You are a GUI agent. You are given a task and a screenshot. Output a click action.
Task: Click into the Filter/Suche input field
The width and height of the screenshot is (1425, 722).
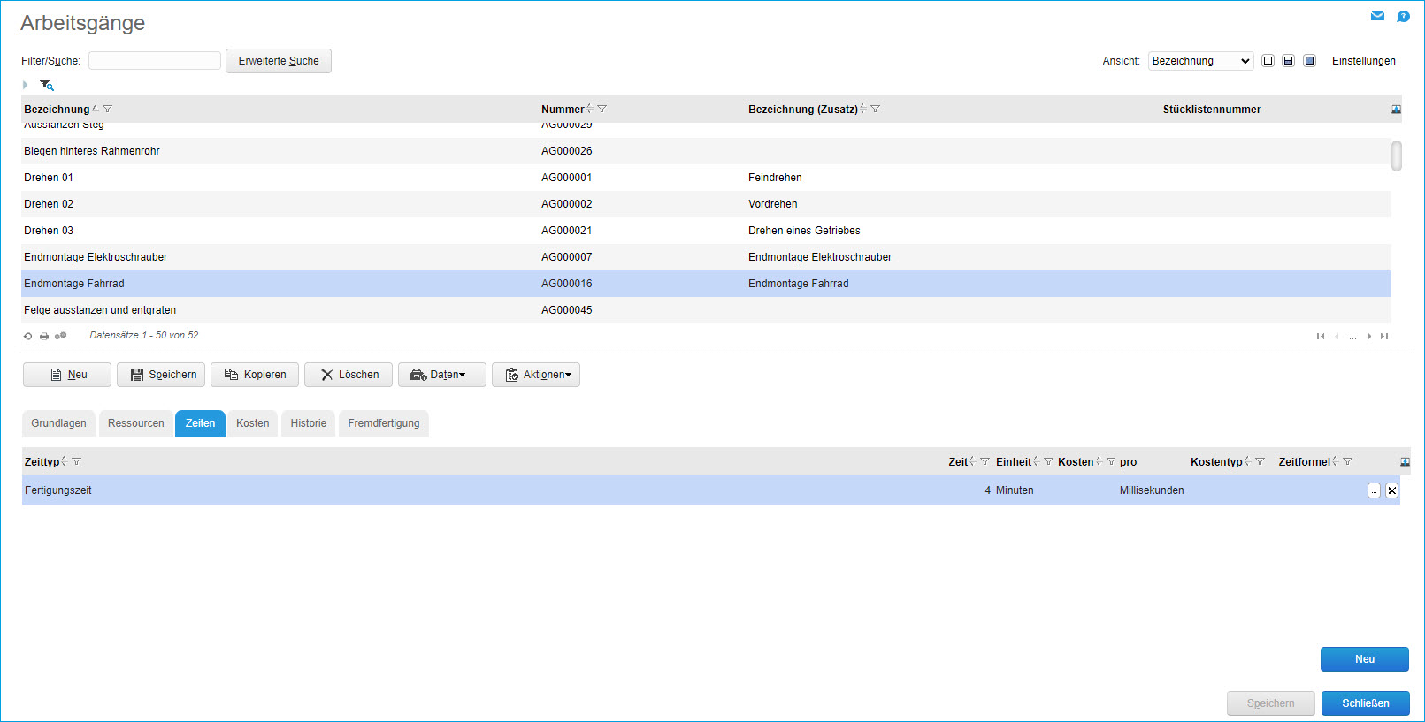(x=155, y=61)
